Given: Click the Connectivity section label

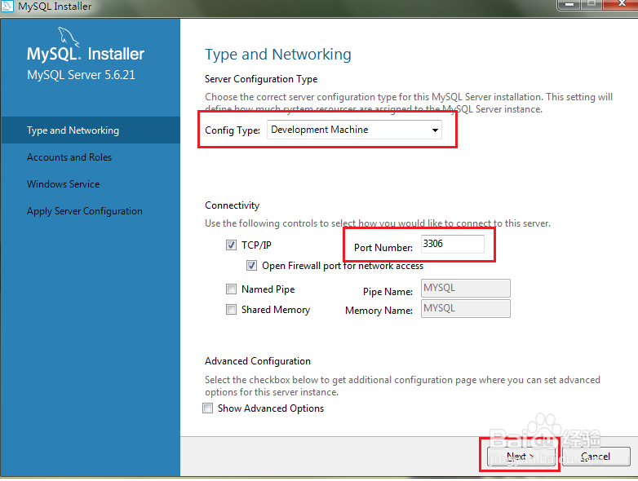Looking at the screenshot, I should pyautogui.click(x=232, y=205).
